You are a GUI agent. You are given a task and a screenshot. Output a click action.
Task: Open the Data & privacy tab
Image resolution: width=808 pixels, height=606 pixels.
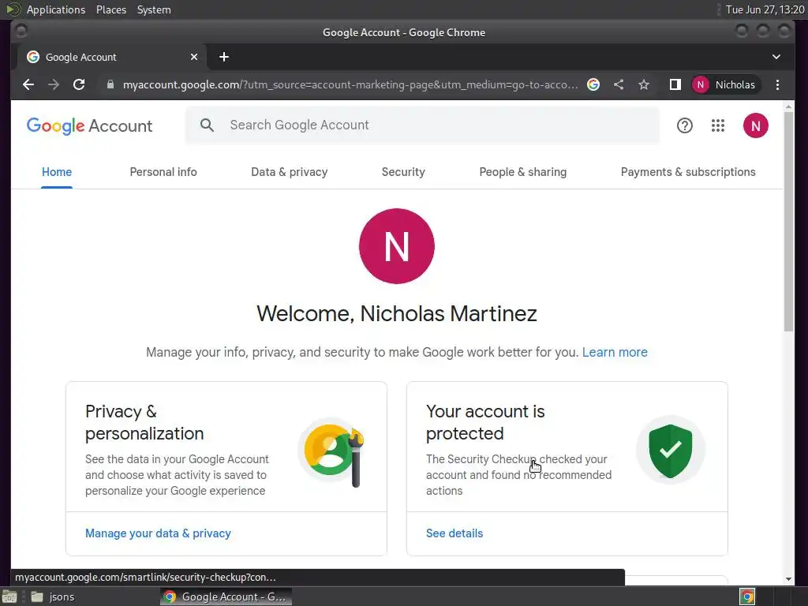pos(289,172)
